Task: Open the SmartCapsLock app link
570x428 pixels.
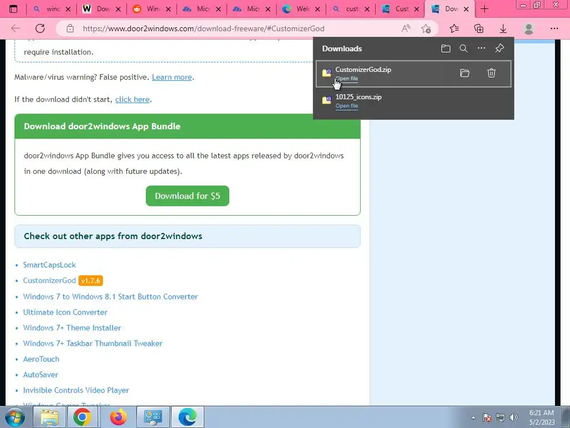Action: click(x=50, y=265)
